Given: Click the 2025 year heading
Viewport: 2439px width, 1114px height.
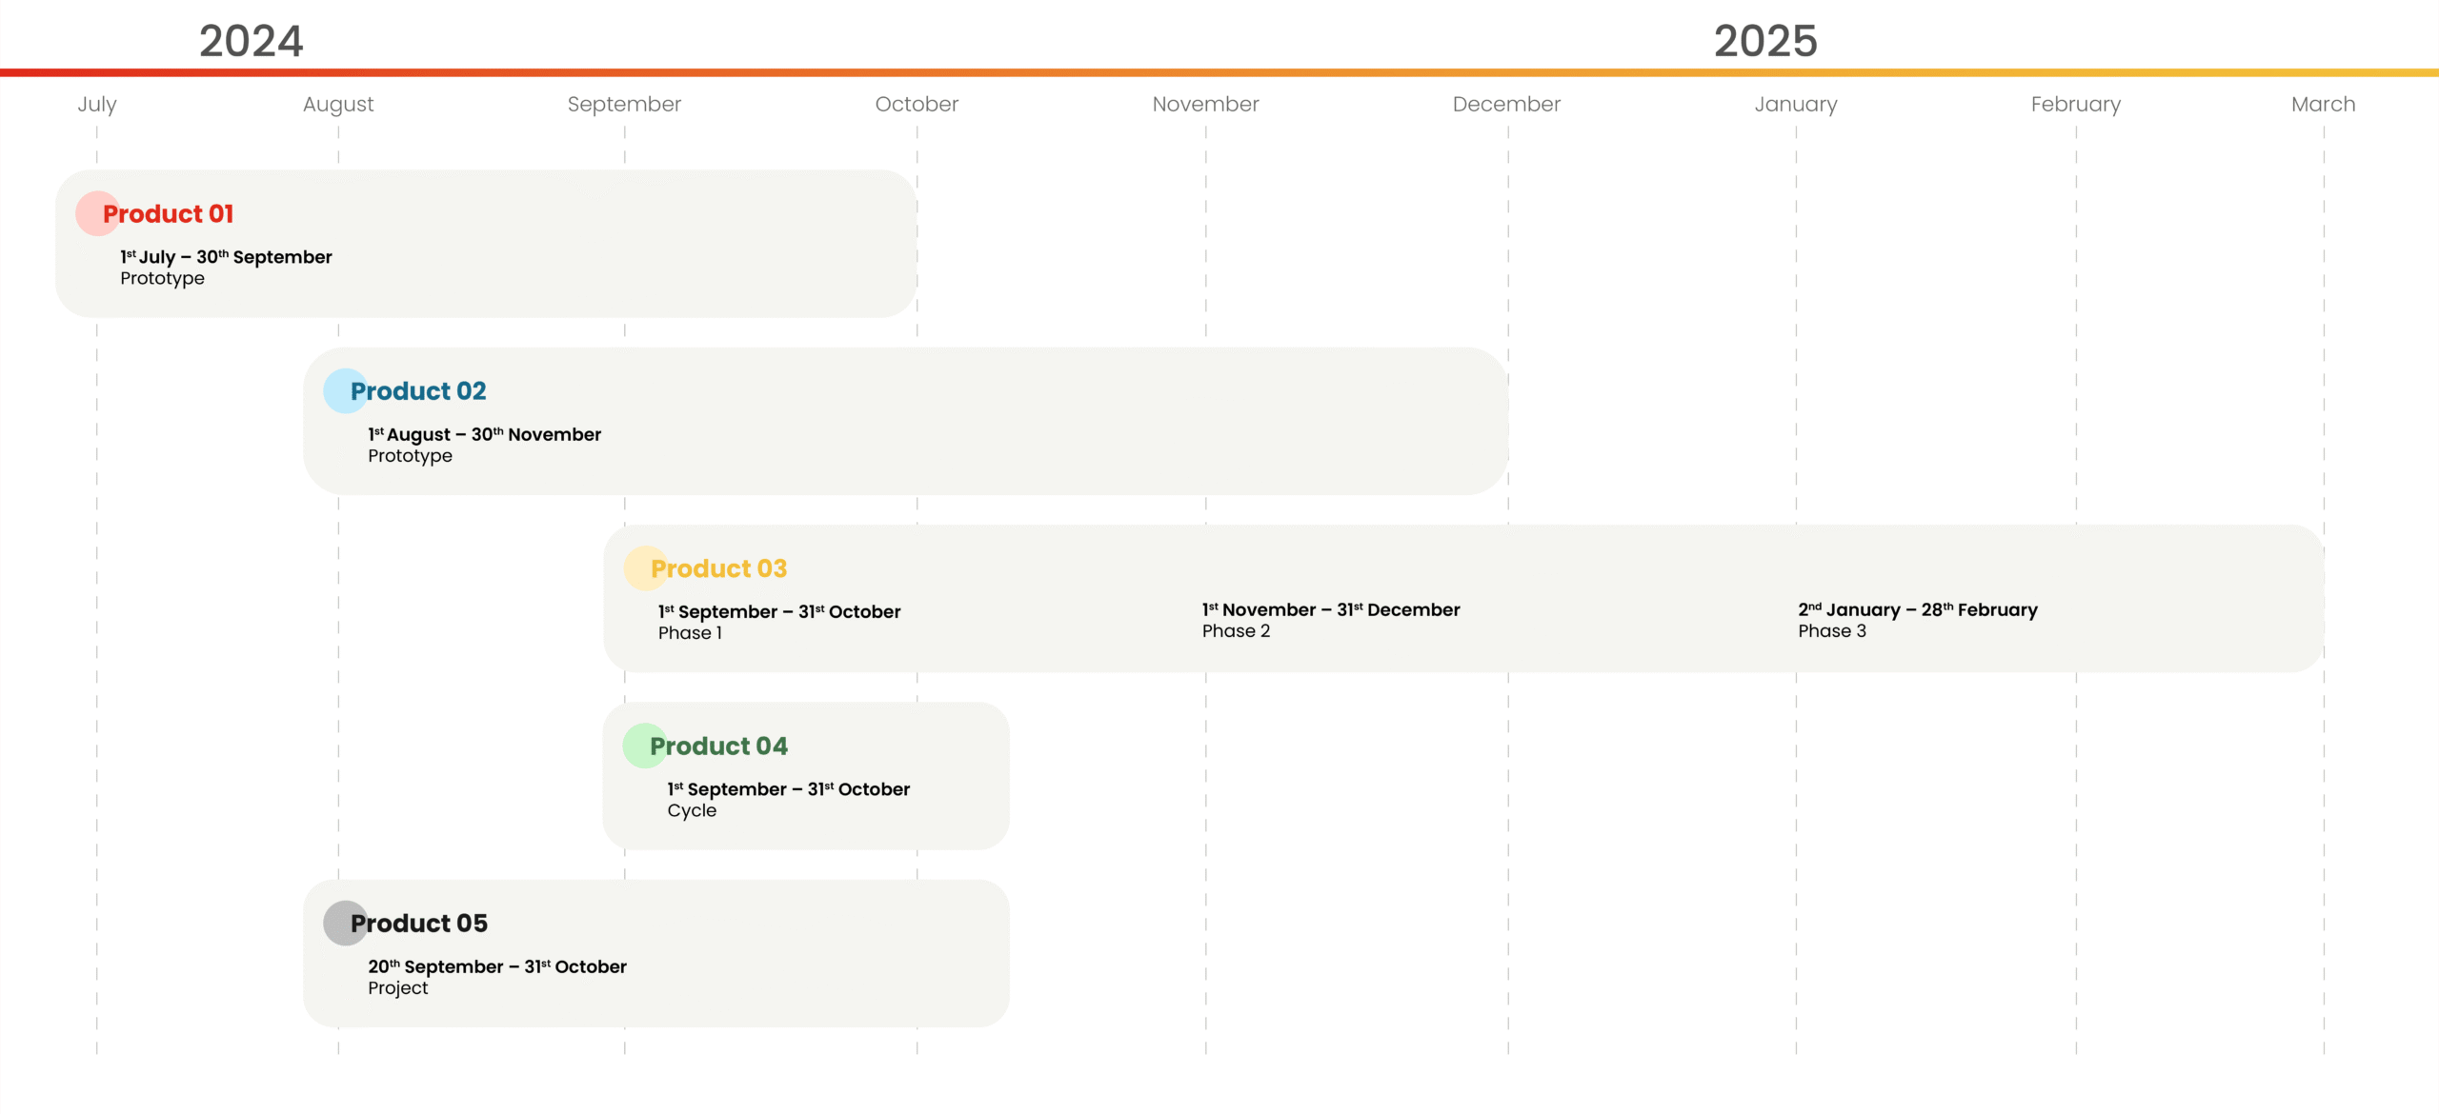Looking at the screenshot, I should tap(1765, 41).
